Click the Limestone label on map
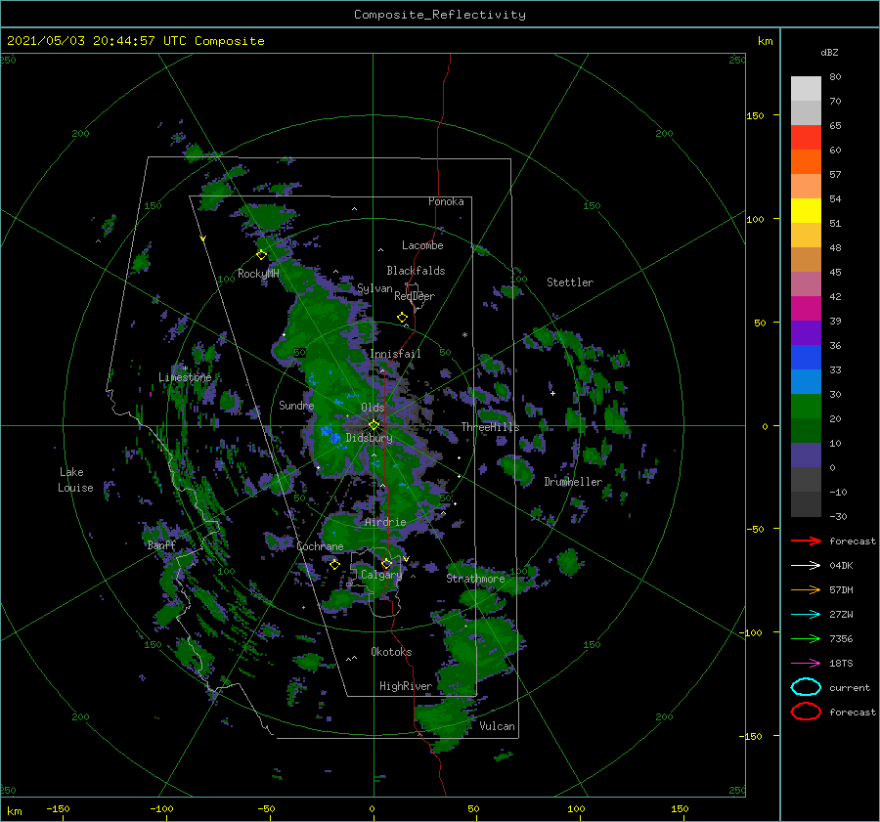The width and height of the screenshot is (880, 822). click(185, 377)
